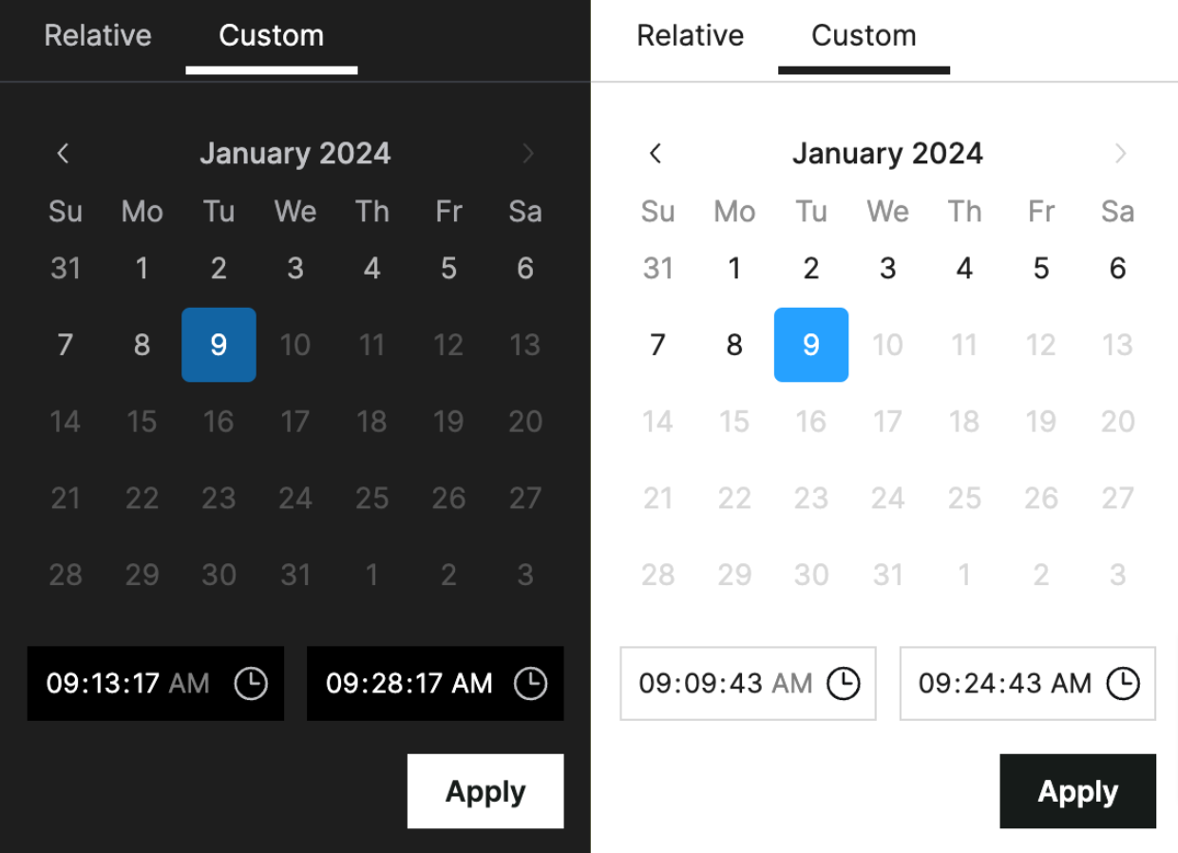The width and height of the screenshot is (1178, 853).
Task: Go to previous month in dark calendar
Action: (x=64, y=154)
